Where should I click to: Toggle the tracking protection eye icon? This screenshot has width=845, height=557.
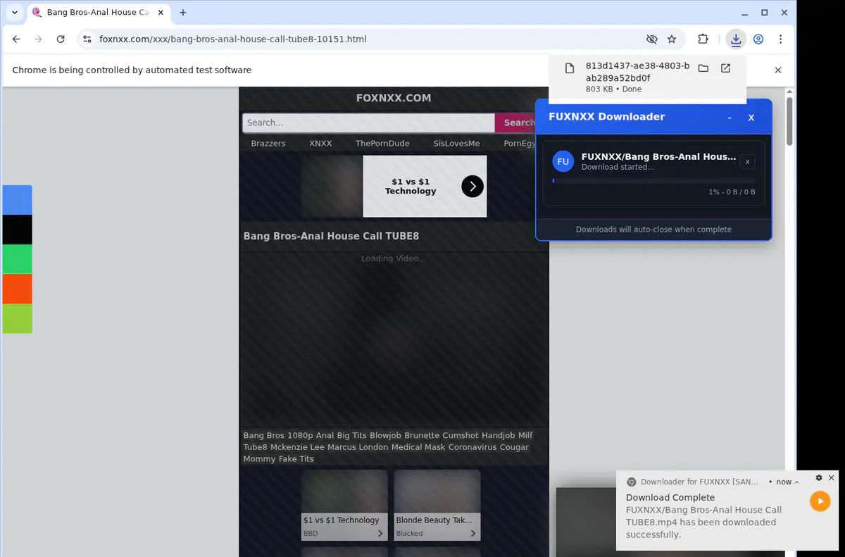652,39
